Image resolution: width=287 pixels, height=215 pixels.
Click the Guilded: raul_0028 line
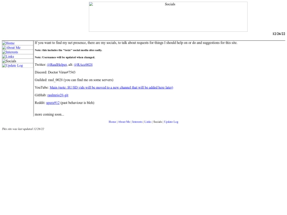click(74, 80)
